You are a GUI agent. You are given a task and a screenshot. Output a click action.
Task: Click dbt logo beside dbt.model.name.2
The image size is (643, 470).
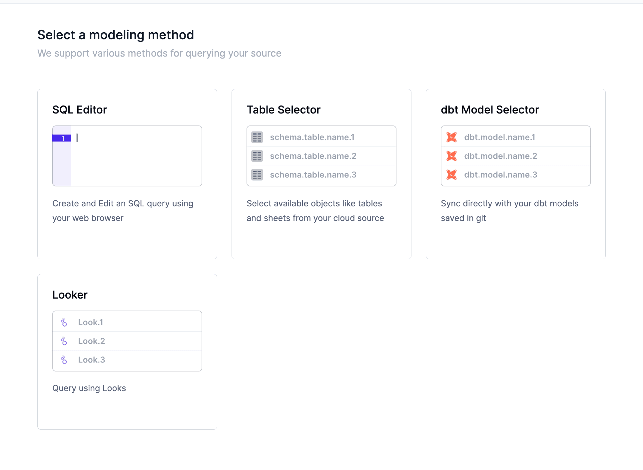tap(451, 156)
